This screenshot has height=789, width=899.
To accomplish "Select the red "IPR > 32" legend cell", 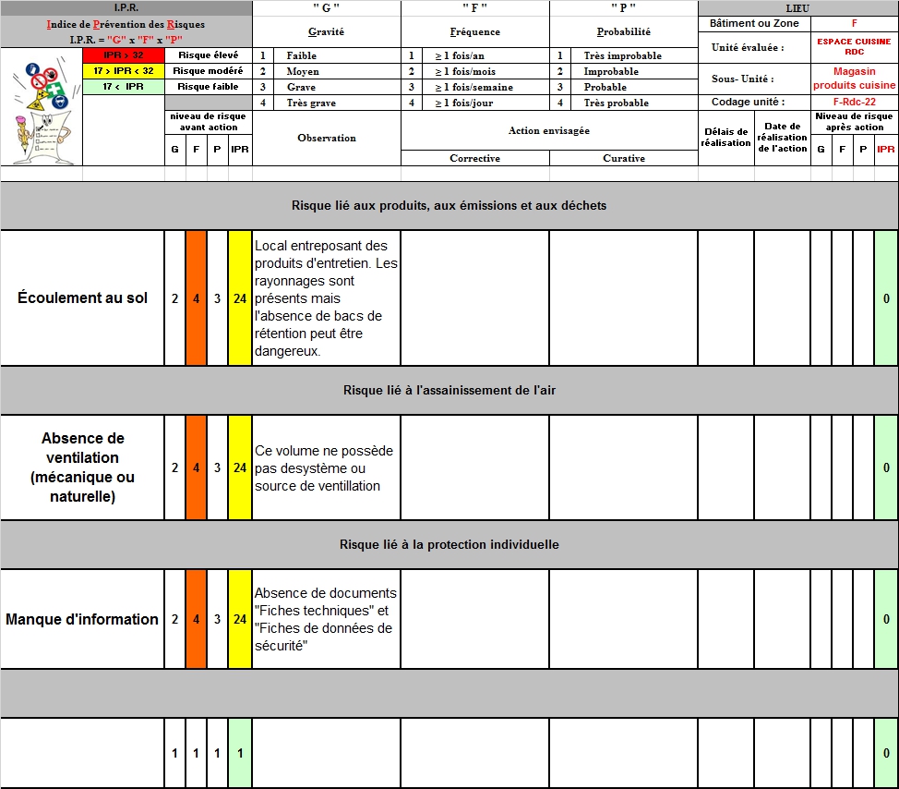I will point(124,55).
